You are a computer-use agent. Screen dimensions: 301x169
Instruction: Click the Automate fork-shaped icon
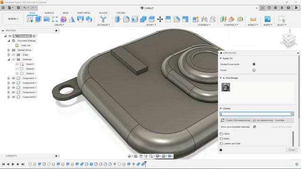(103, 19)
